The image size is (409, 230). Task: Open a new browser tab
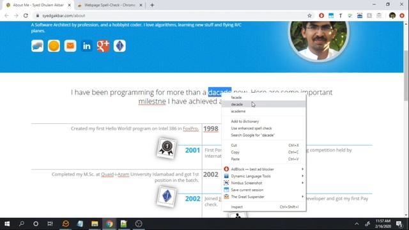pyautogui.click(x=152, y=5)
